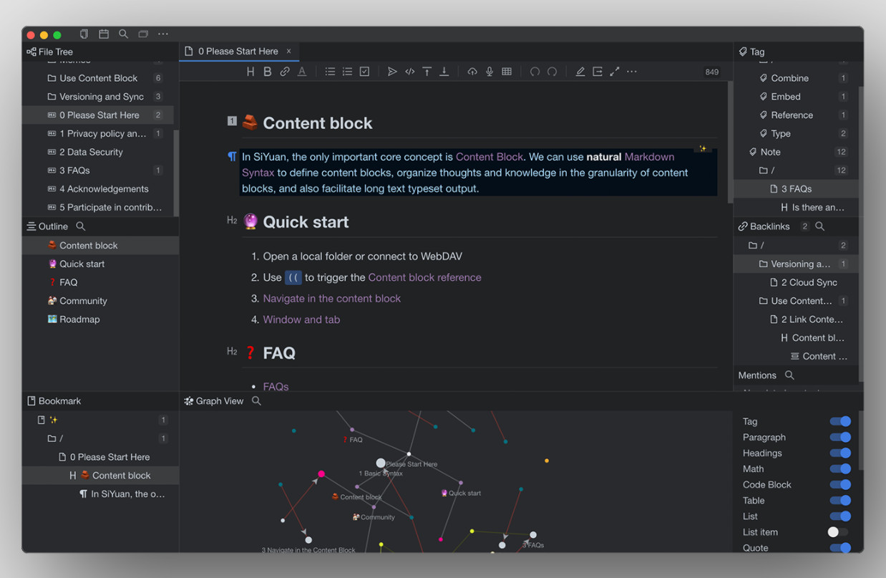Click the global search magnifier in title bar
The image size is (886, 578).
click(123, 34)
